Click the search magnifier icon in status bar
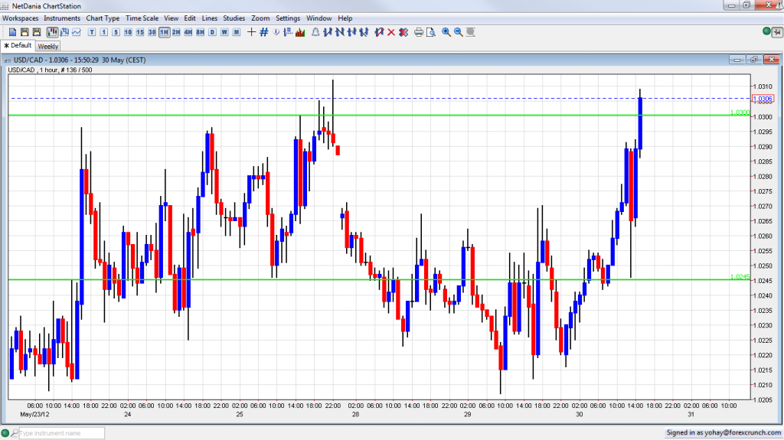The width and height of the screenshot is (784, 440). pos(15,433)
